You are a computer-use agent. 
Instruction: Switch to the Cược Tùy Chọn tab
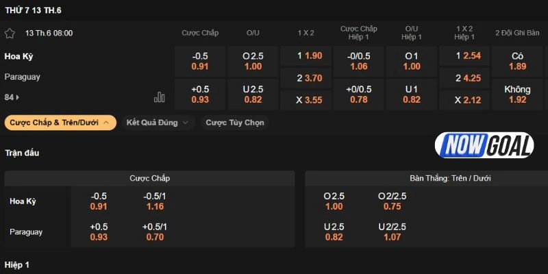point(235,123)
